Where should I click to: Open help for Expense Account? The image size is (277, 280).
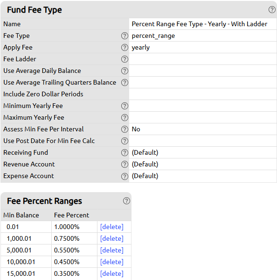pos(125,176)
